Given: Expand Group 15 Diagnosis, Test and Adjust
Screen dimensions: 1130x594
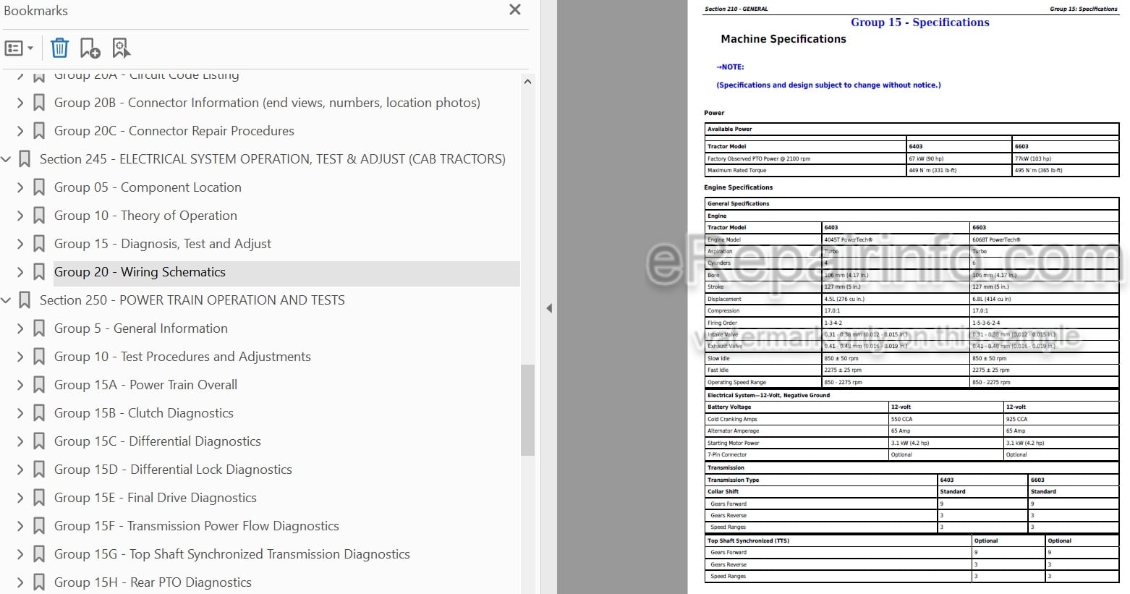Looking at the screenshot, I should coord(20,244).
